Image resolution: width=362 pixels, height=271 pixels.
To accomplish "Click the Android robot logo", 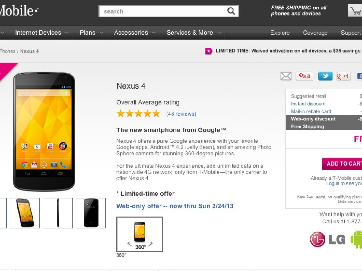I will point(356,239).
